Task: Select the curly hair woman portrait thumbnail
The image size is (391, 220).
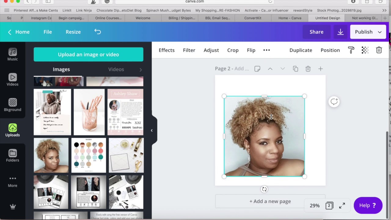Action: pos(51,155)
